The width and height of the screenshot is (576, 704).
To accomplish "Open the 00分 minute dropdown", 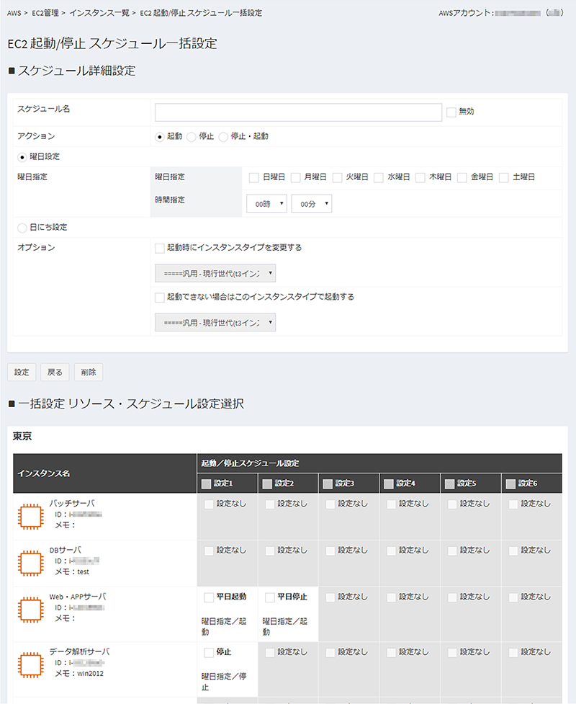I will pos(311,205).
